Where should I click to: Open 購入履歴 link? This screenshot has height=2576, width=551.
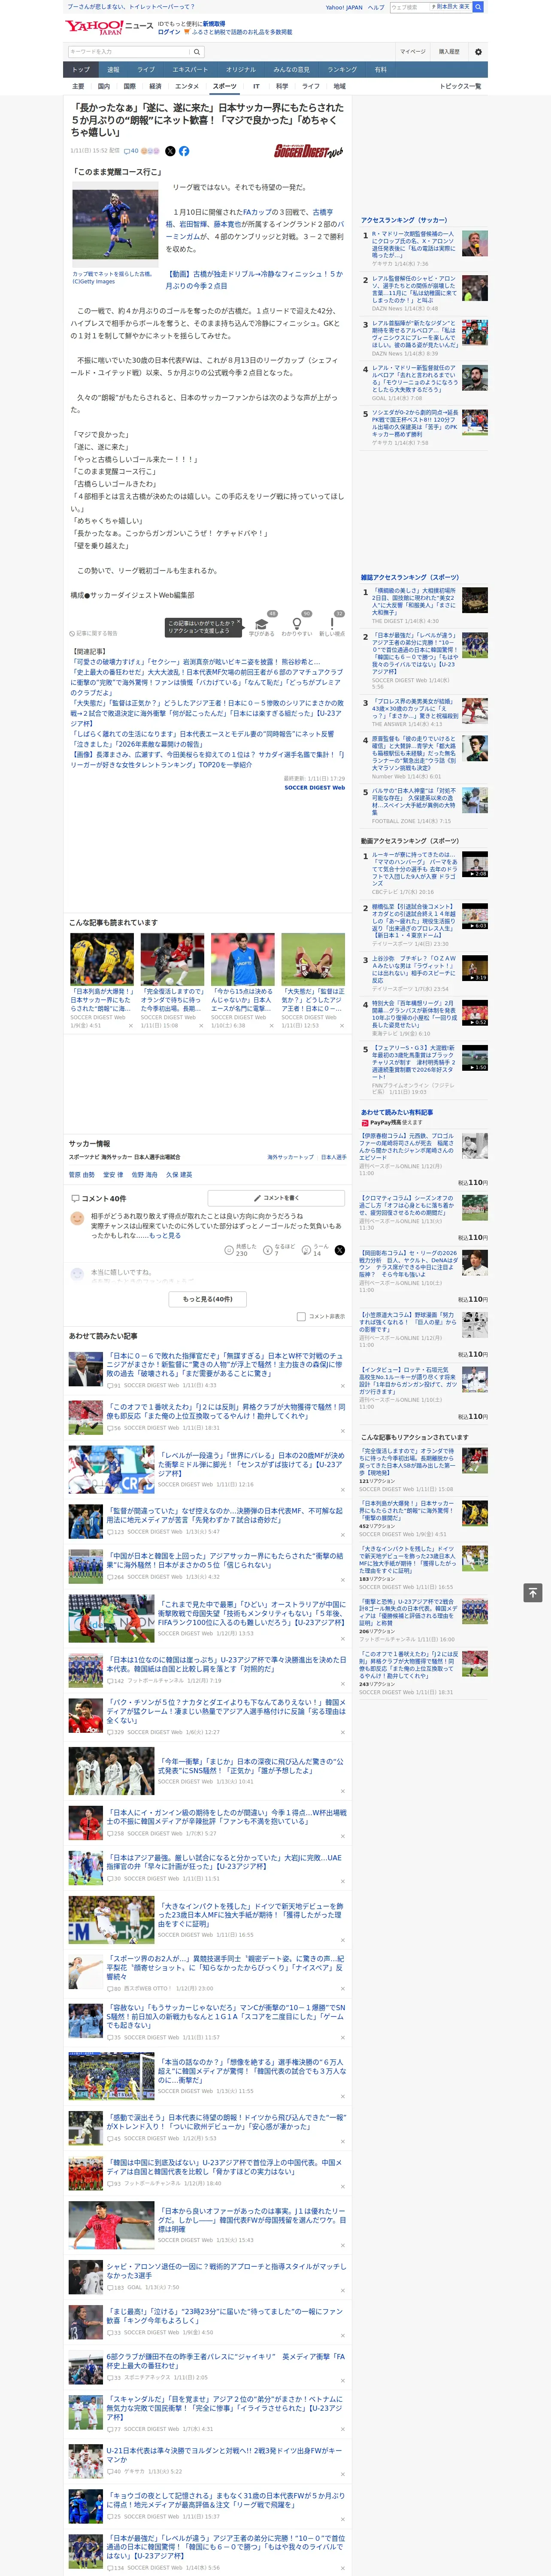[x=449, y=51]
